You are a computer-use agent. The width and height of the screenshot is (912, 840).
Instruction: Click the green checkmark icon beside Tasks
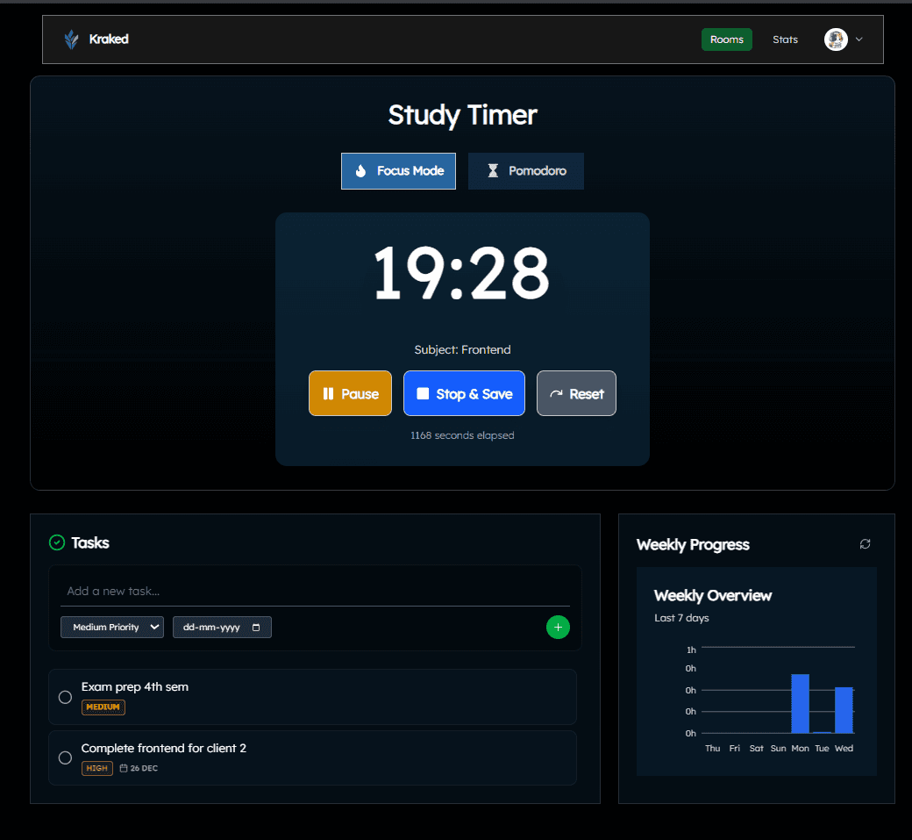click(57, 543)
